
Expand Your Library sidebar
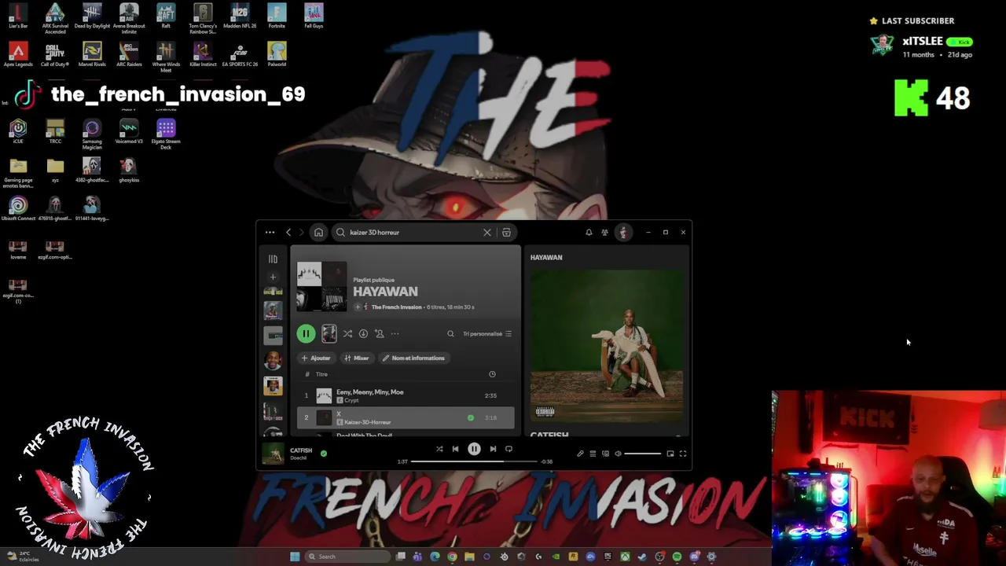273,259
